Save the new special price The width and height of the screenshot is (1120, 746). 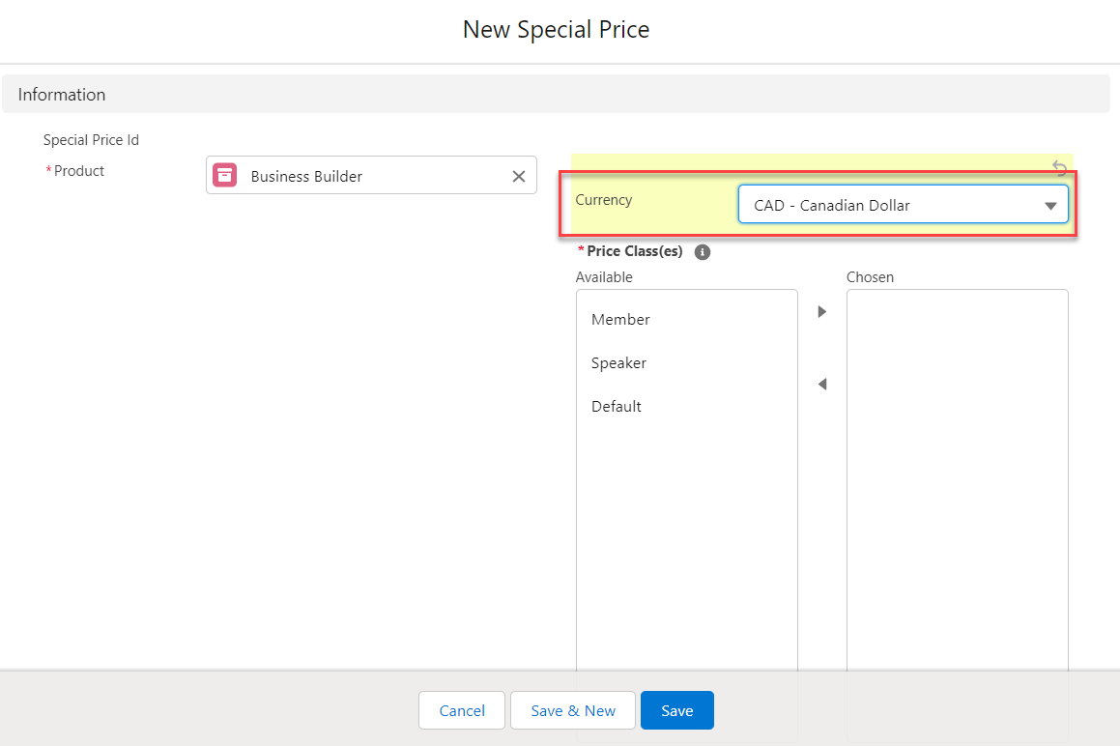(x=676, y=710)
